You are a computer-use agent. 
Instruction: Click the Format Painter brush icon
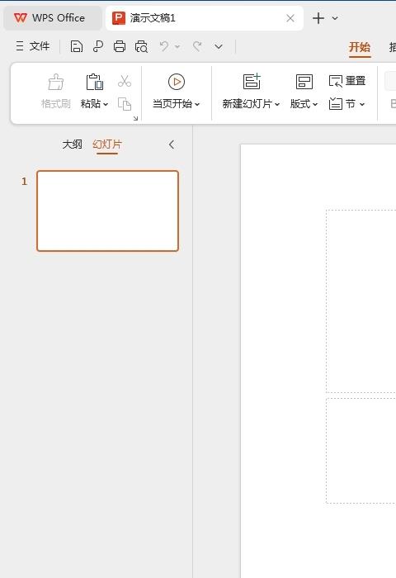tap(55, 82)
